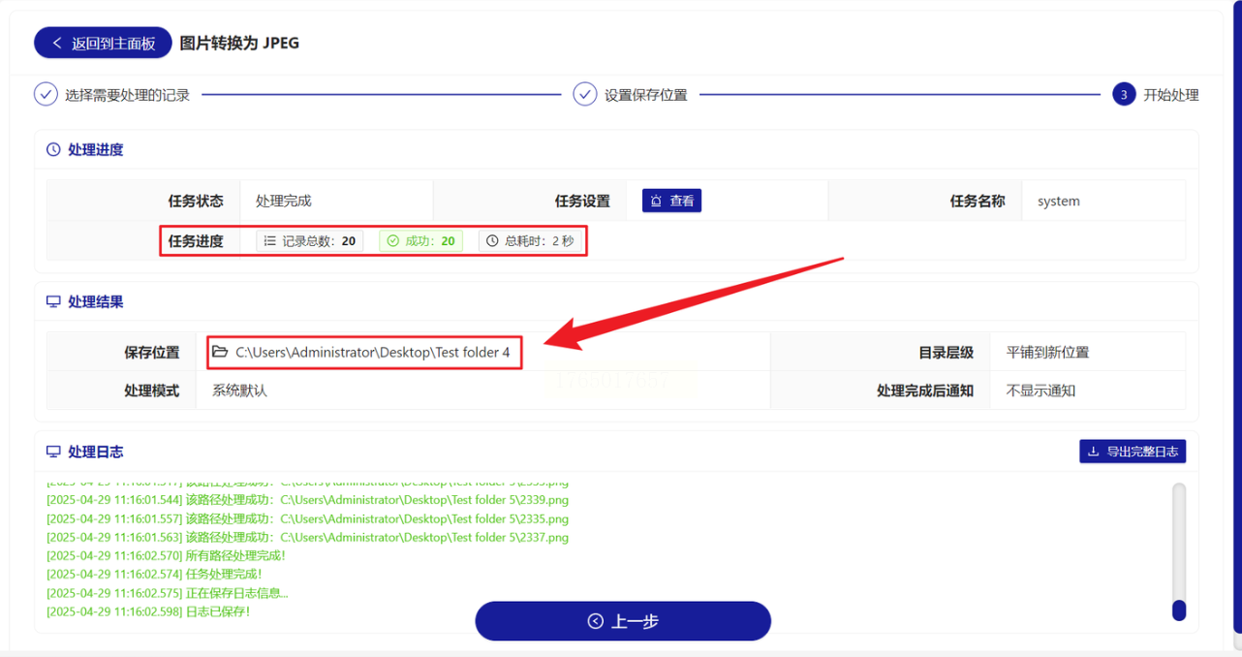The image size is (1242, 657).
Task: Click the 目录层级 label cell
Action: coord(881,353)
